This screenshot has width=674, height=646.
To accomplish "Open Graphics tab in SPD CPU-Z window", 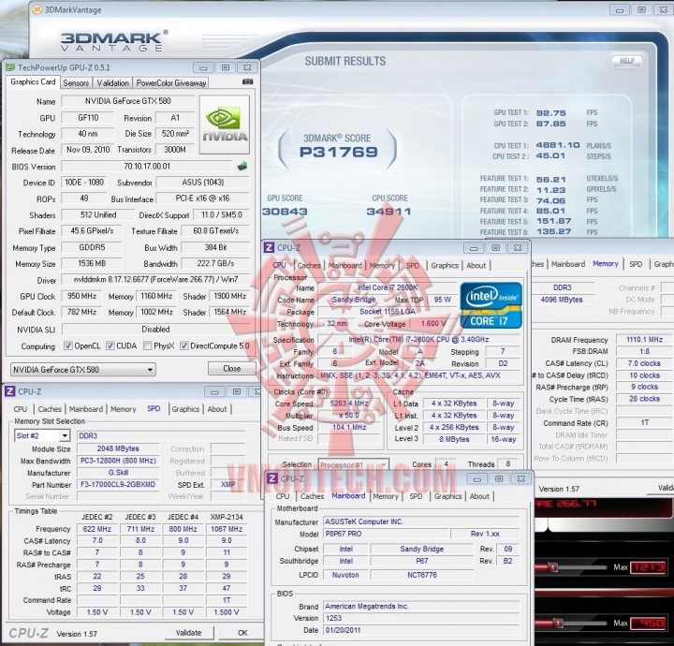I will point(185,409).
